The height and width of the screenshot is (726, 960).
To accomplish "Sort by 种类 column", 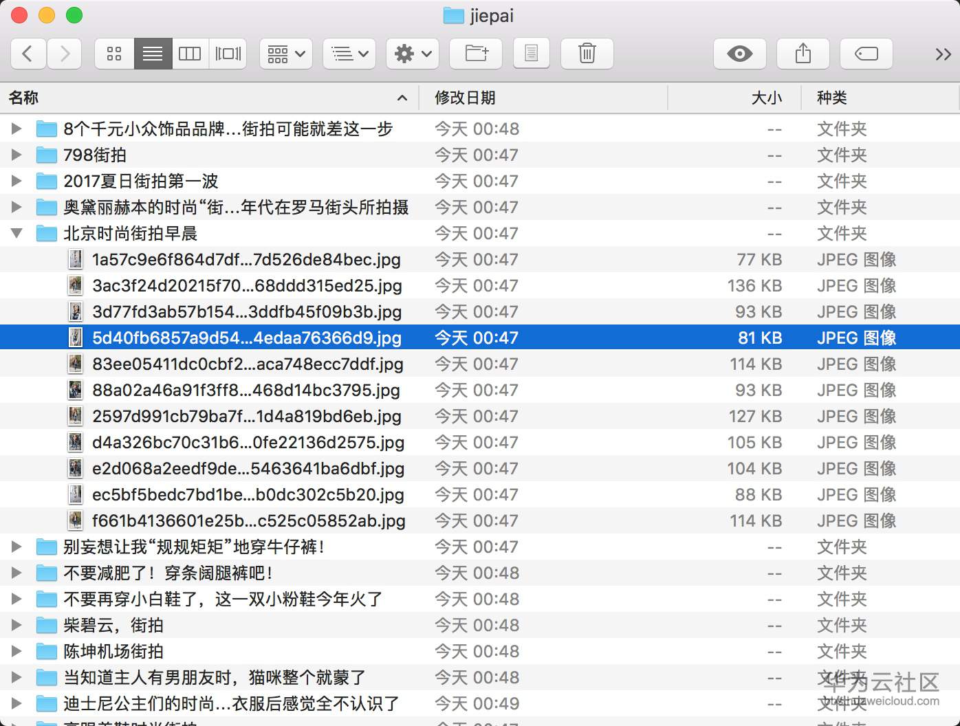I will 880,98.
